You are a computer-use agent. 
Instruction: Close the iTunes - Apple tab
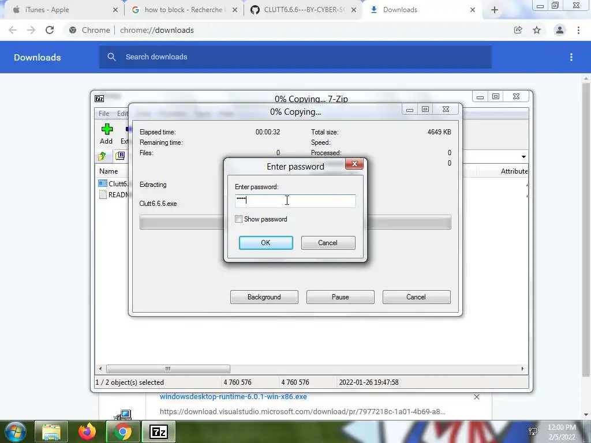(x=115, y=10)
